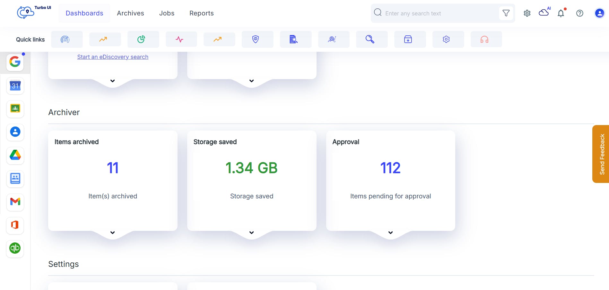Open Google Calendar in the sidebar
The image size is (609, 290).
[x=15, y=86]
